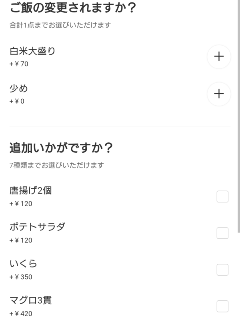Tap the 唐揚げ2個 item name
Viewport: 240px width, 320px height.
pos(30,191)
